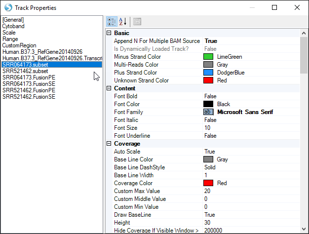Select Cytoband in the track list

[52, 26]
